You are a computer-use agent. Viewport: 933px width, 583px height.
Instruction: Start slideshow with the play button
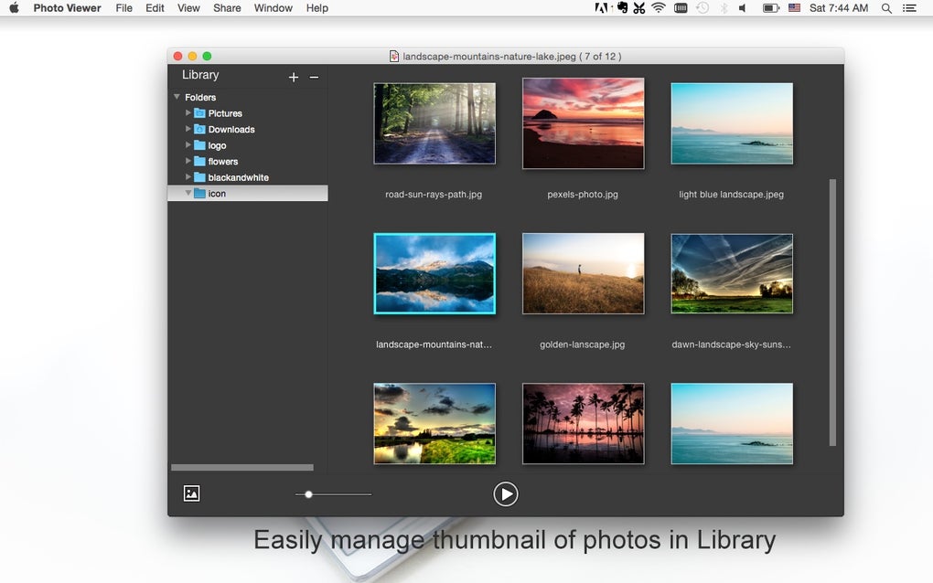click(505, 494)
